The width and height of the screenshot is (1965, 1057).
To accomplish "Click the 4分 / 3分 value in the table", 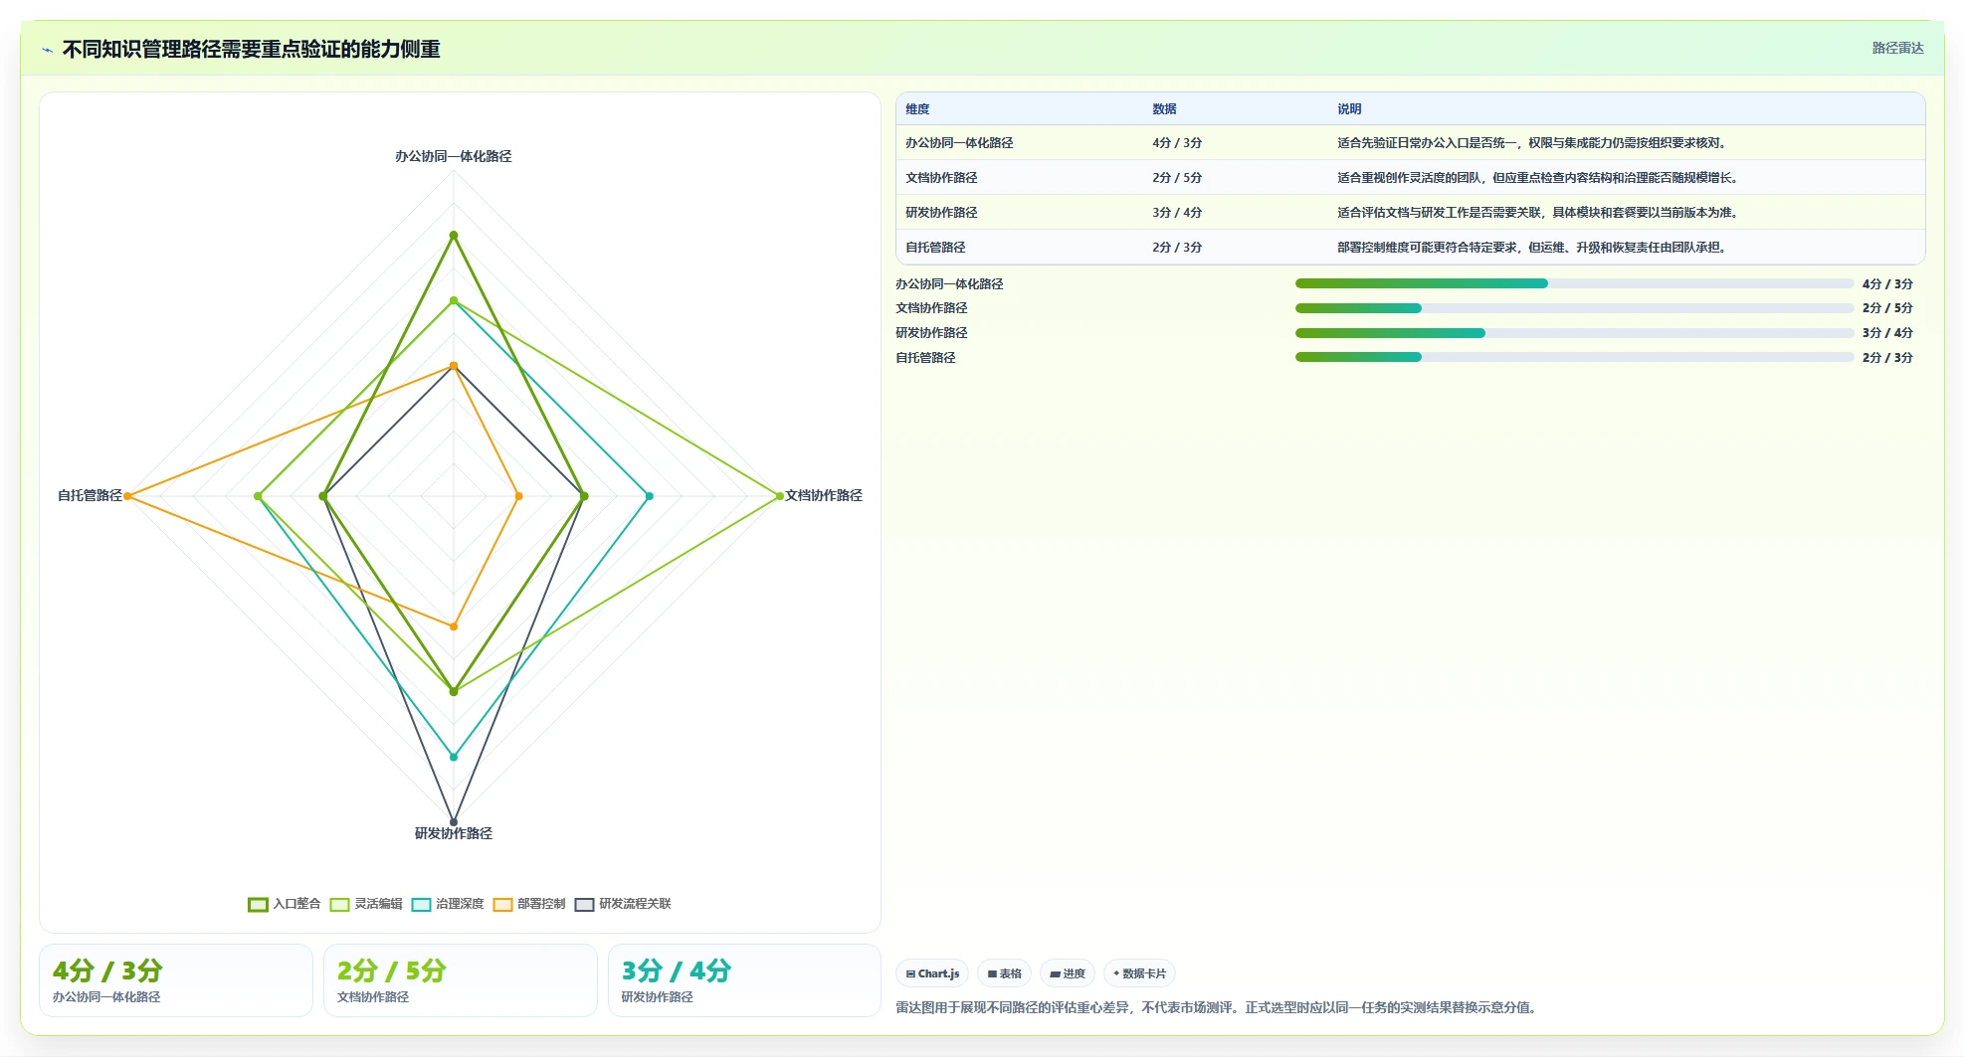I will click(x=1177, y=143).
